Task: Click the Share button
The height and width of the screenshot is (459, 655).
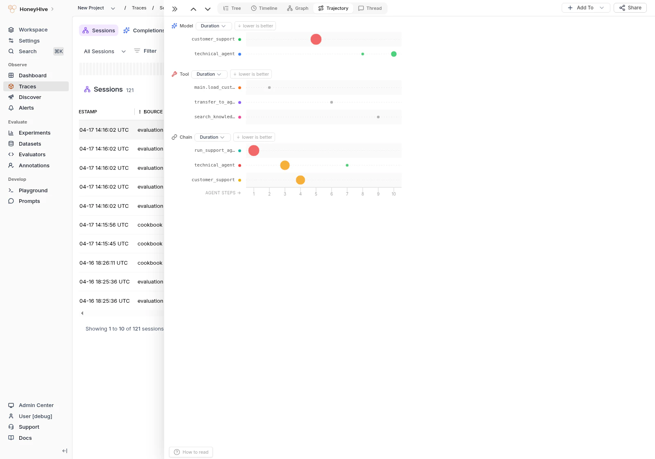Action: click(630, 8)
